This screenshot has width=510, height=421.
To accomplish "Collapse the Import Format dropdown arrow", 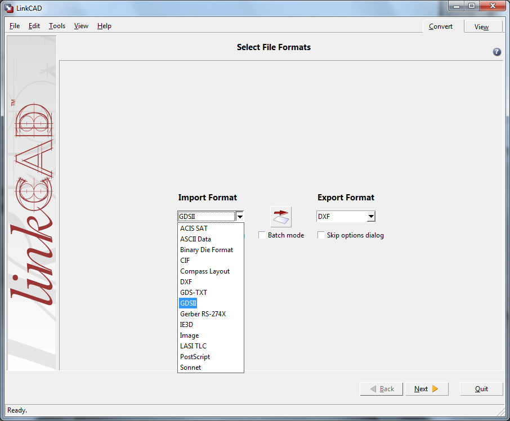I will click(x=240, y=216).
